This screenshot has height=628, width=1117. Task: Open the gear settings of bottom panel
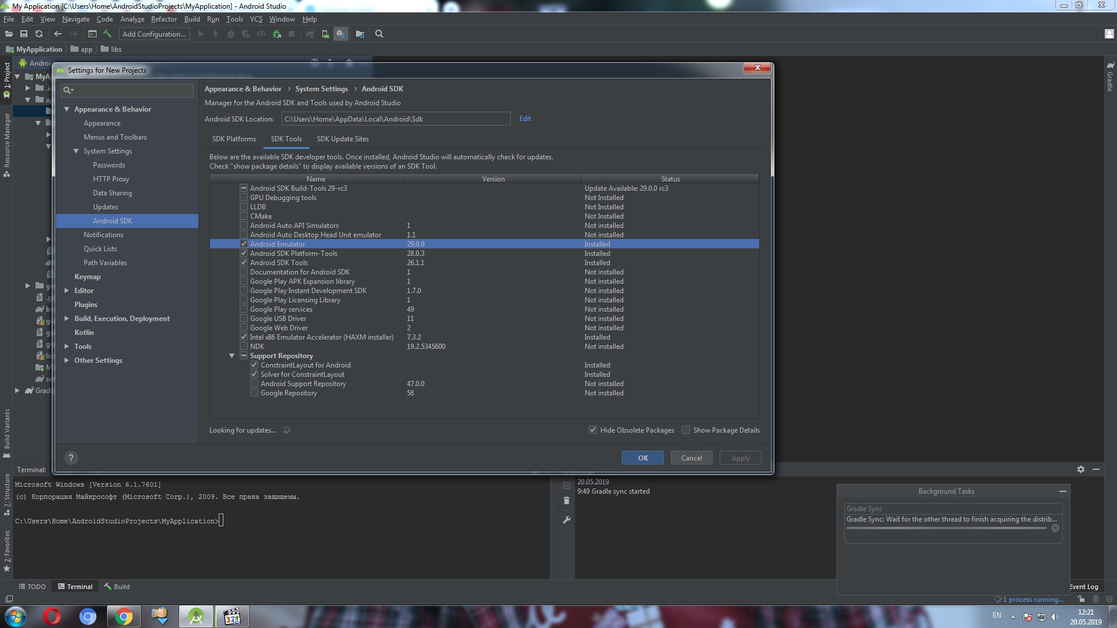pos(1081,469)
